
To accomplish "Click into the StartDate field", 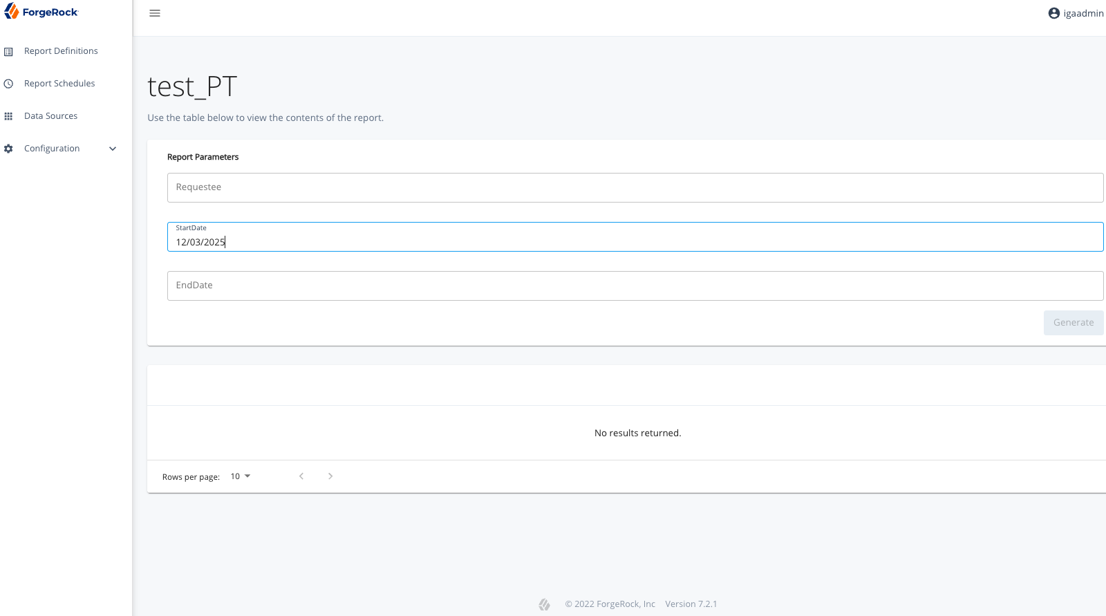I will 635,236.
